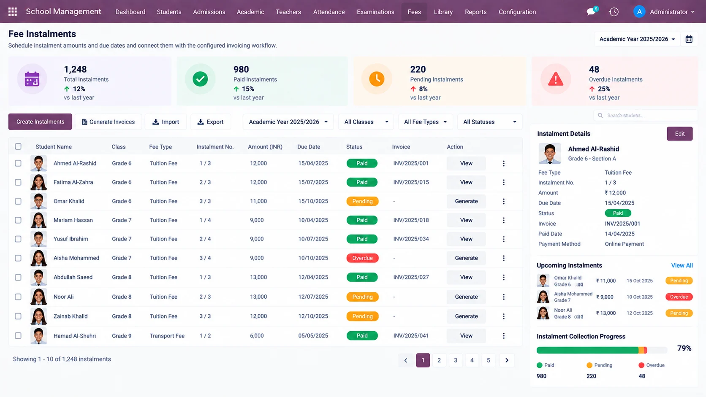This screenshot has width=706, height=397.
Task: Open the apps grid menu icon
Action: pos(13,12)
